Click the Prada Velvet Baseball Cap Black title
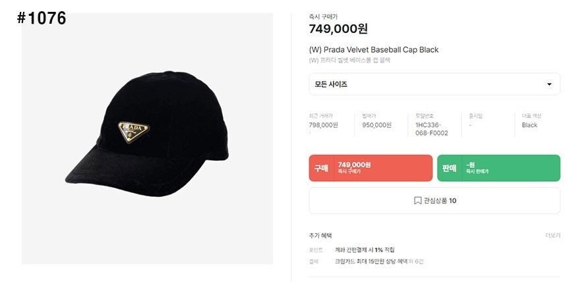This screenshot has width=567, height=282. click(373, 49)
